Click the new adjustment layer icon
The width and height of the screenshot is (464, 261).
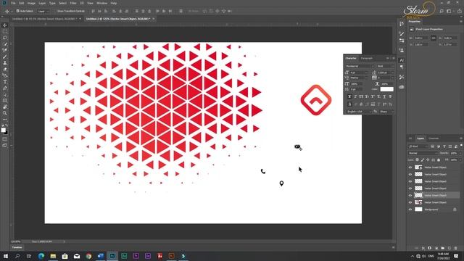click(x=436, y=248)
